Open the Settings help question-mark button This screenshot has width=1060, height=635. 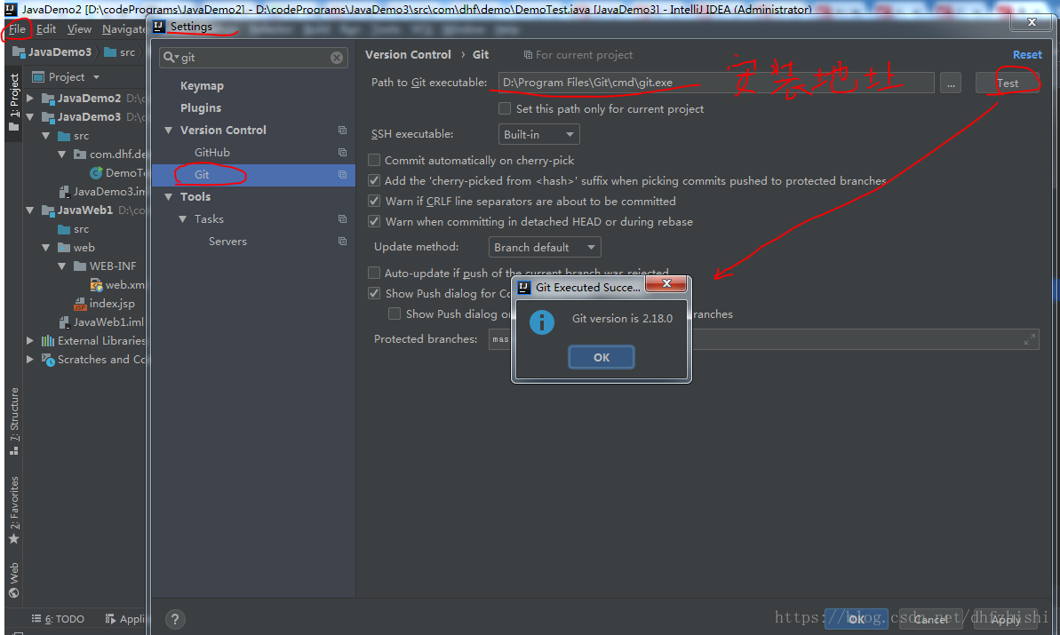click(175, 619)
